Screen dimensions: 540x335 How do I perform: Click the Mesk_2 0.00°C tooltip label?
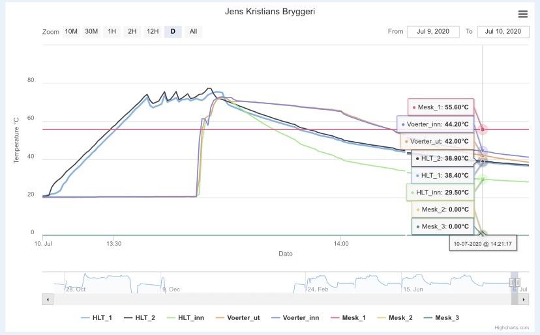click(x=443, y=209)
